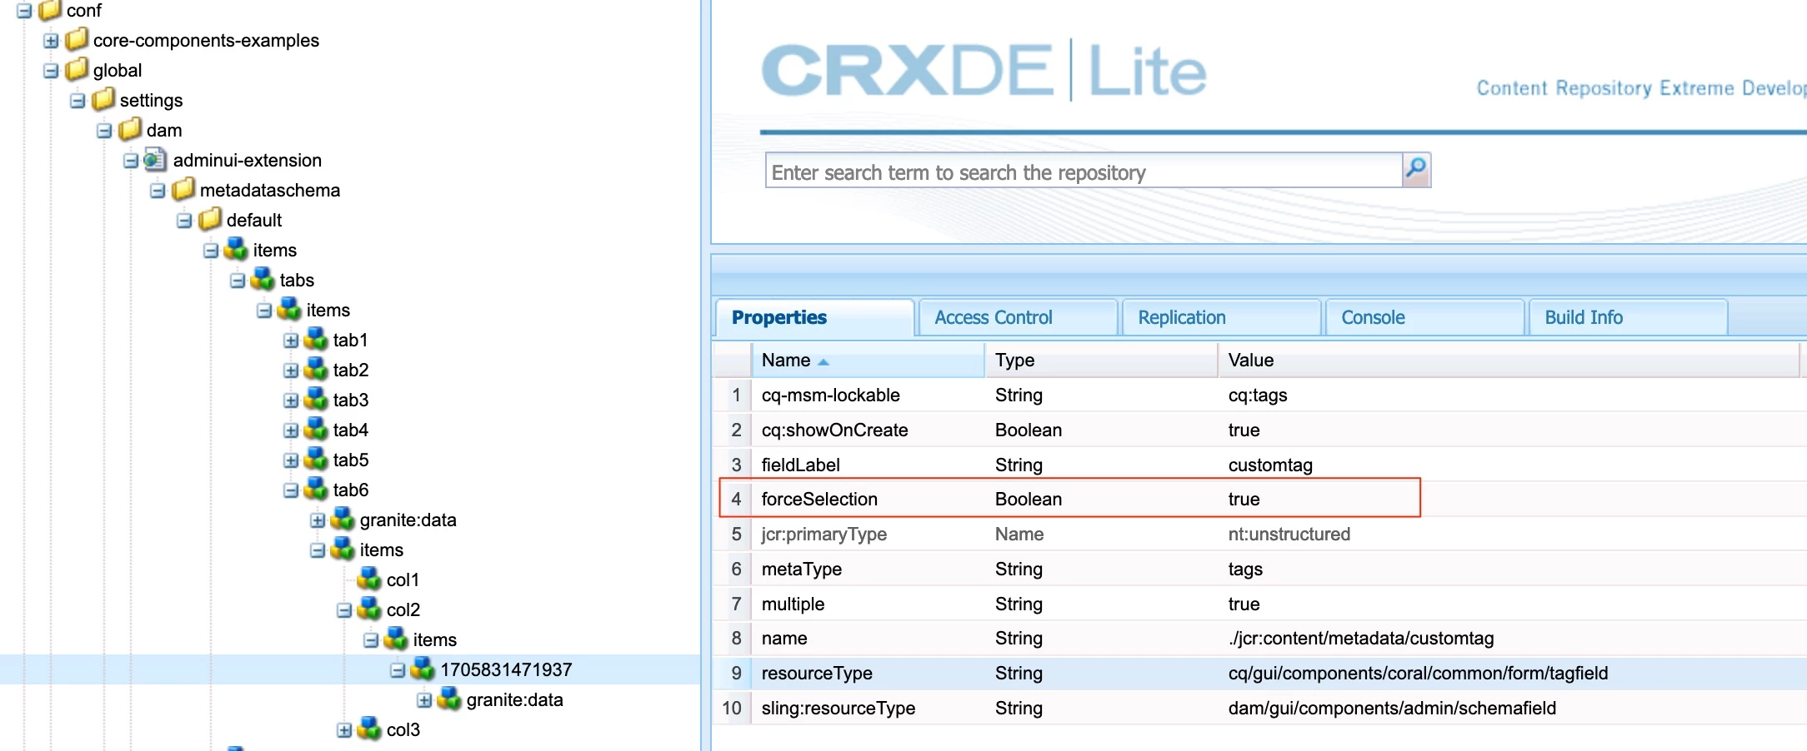Collapse the 1705831471937 node
The height and width of the screenshot is (751, 1807).
[398, 670]
